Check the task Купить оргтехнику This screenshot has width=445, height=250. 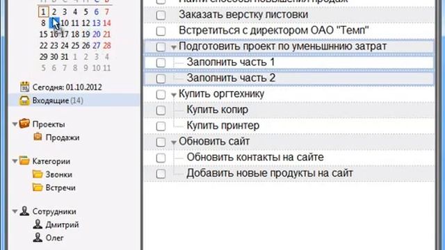point(161,94)
